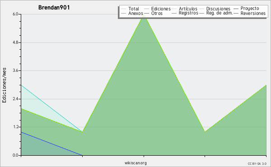The height and width of the screenshot is (167, 271).
Task: Click the 6.0 y-axis value
Action: point(15,14)
